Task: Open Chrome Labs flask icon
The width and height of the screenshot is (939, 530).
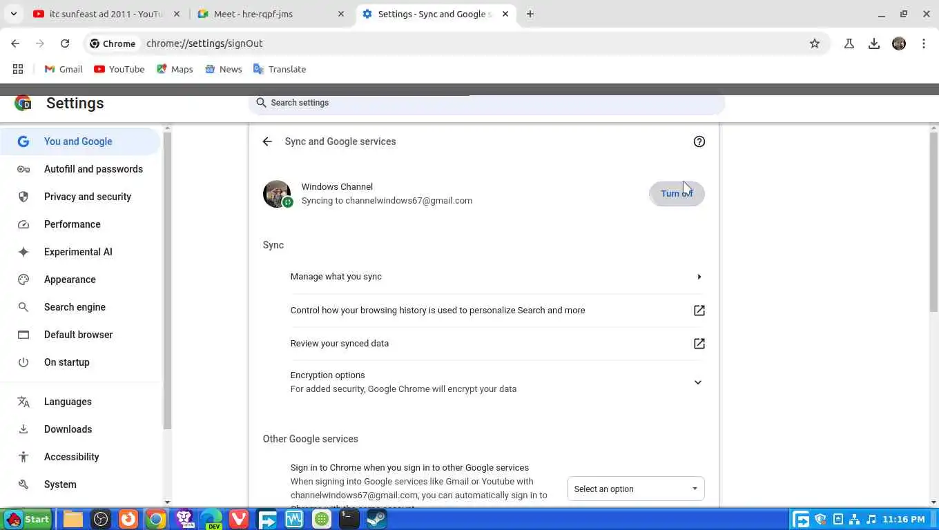Action: pyautogui.click(x=849, y=43)
